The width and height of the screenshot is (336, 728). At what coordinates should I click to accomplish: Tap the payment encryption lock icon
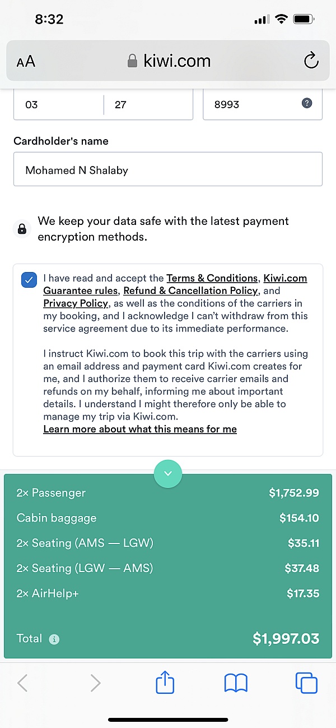(x=22, y=229)
